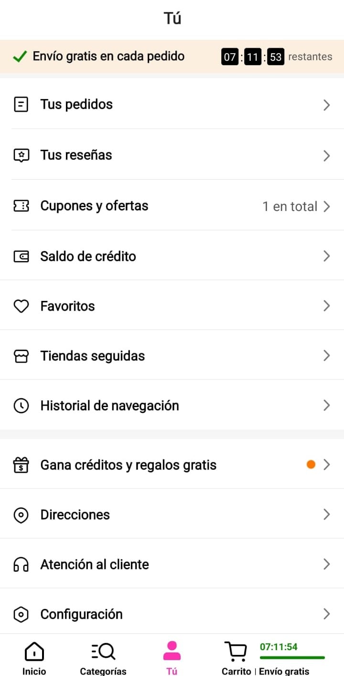This screenshot has height=676, width=344.
Task: Expand Tus pedidos with its chevron
Action: coord(327,105)
